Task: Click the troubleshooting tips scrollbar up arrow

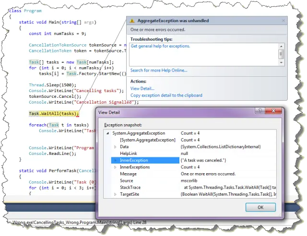Action: 281,47
